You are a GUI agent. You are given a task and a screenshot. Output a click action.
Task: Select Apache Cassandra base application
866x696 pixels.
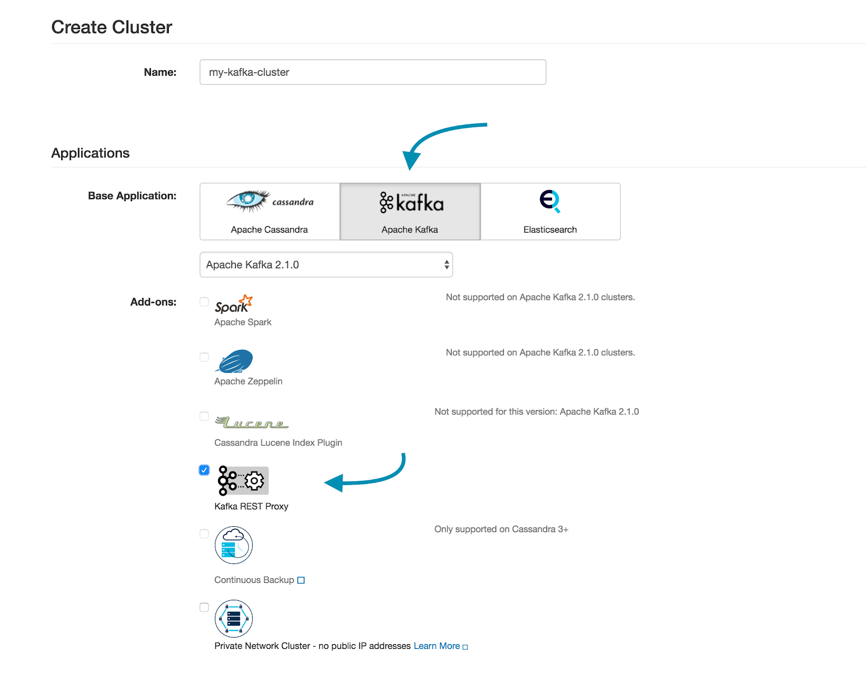click(x=270, y=211)
